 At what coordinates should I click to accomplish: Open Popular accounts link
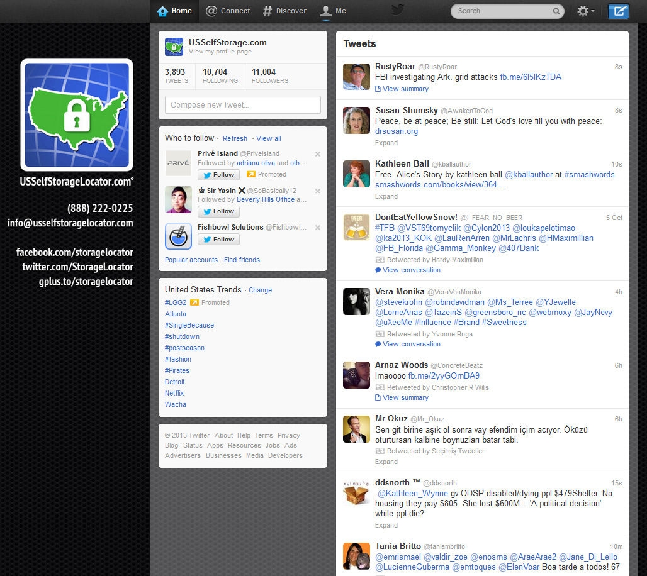pos(191,260)
